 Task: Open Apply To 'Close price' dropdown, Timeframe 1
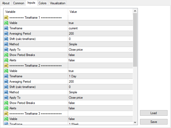coord(100,50)
